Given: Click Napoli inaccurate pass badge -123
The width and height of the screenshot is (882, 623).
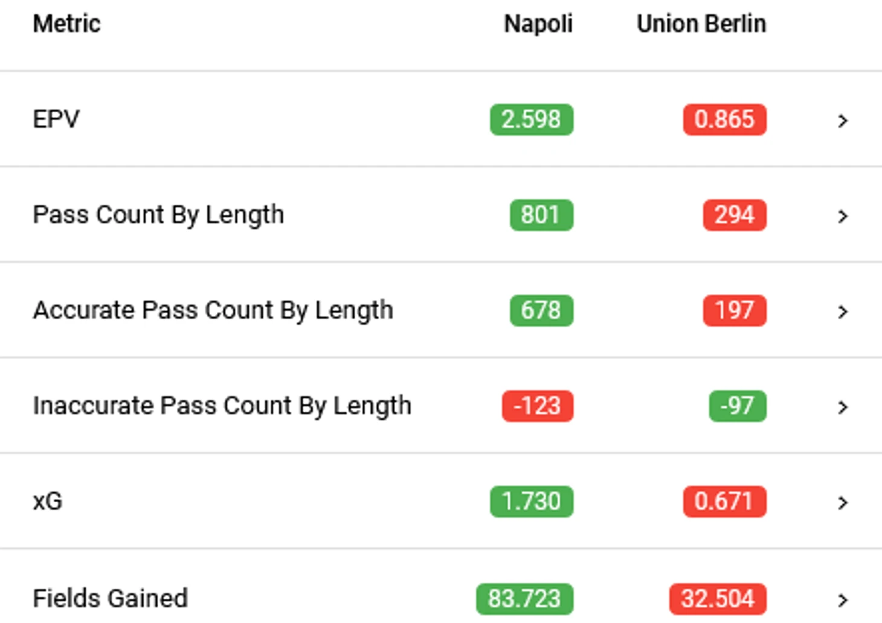Looking at the screenshot, I should (x=537, y=406).
